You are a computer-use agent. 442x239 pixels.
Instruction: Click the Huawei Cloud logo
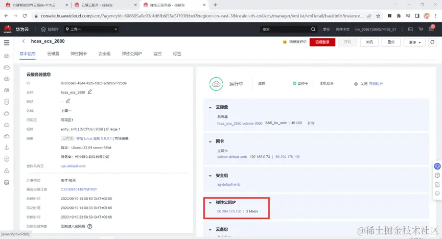click(x=8, y=29)
